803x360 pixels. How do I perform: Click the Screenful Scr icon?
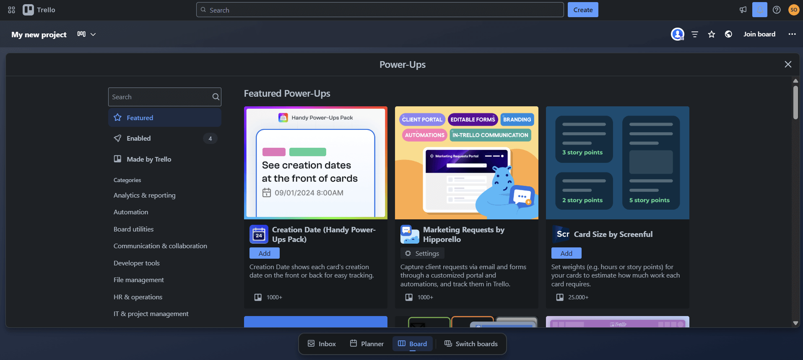[x=561, y=234]
